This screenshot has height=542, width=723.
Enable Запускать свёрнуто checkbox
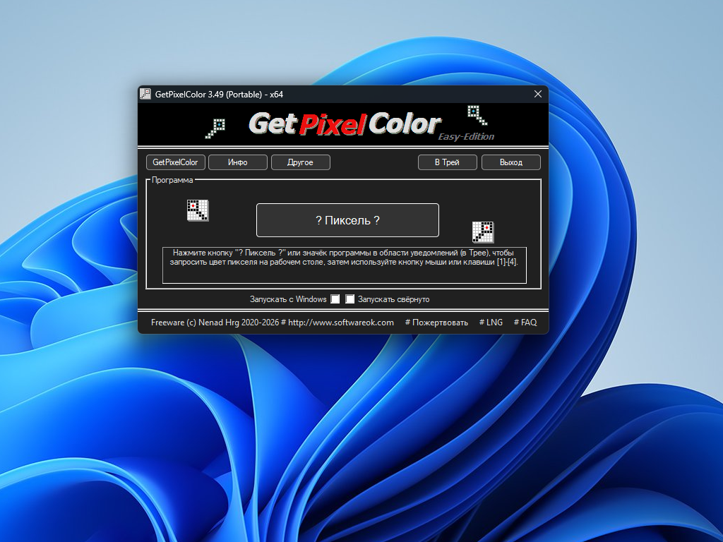point(350,299)
